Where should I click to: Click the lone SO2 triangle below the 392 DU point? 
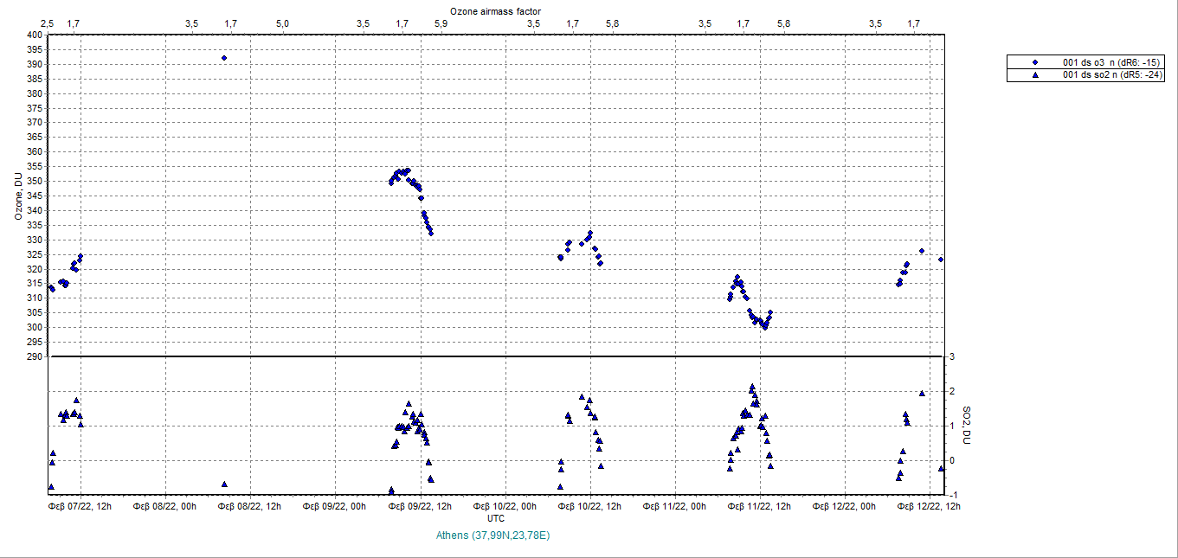[224, 484]
